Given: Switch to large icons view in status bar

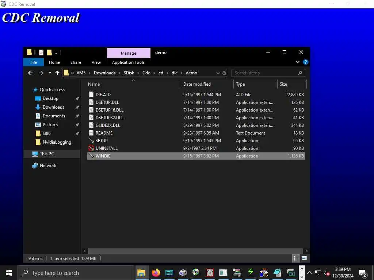Looking at the screenshot, I should pyautogui.click(x=304, y=258).
